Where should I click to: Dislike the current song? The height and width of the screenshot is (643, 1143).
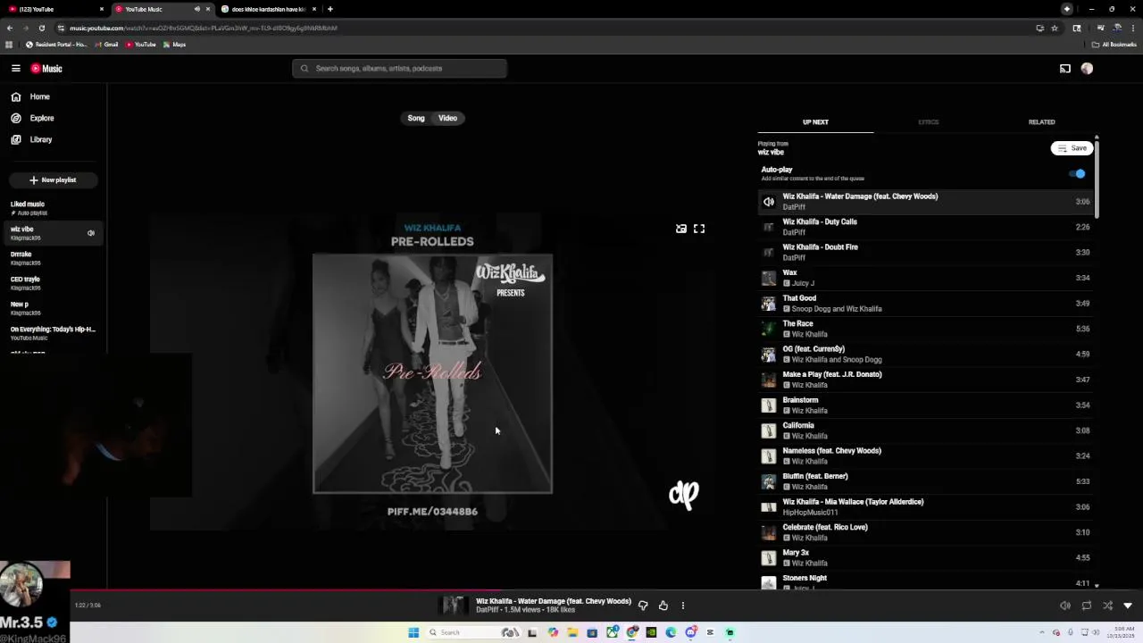(643, 605)
